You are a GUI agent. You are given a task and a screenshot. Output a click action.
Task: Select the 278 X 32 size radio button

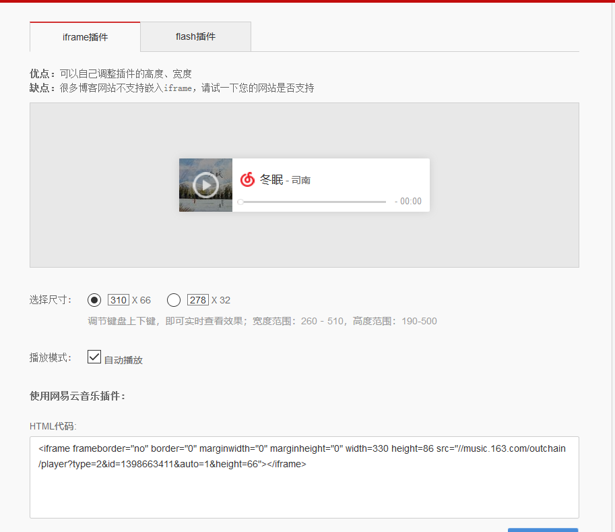[174, 300]
